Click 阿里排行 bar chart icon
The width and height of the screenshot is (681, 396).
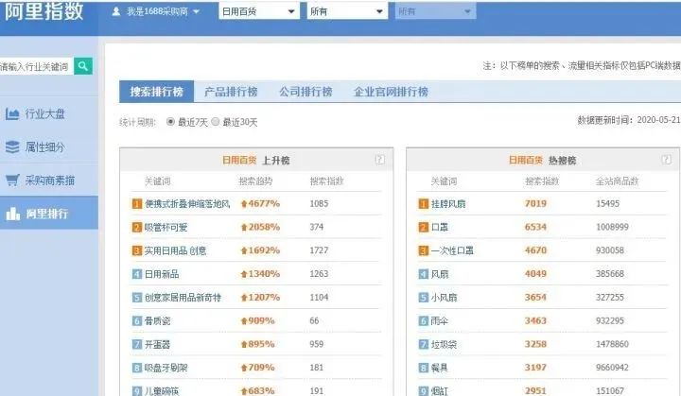coord(12,214)
